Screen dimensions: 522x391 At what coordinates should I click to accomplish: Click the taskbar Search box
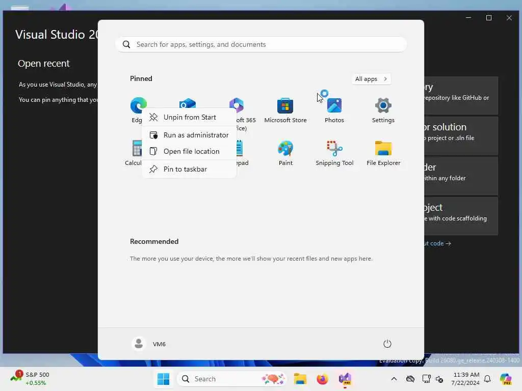[232, 379]
